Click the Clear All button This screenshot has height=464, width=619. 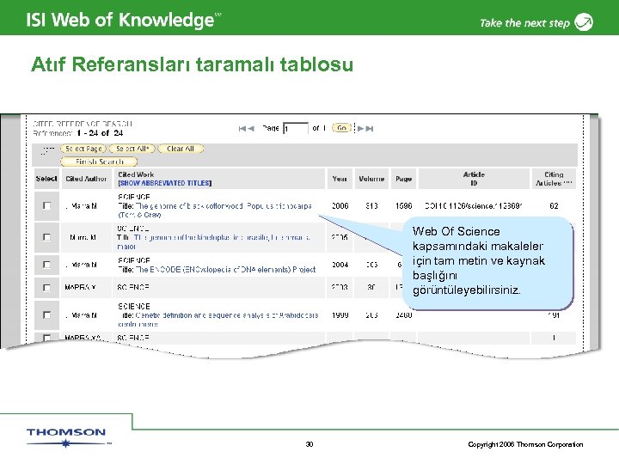click(181, 149)
